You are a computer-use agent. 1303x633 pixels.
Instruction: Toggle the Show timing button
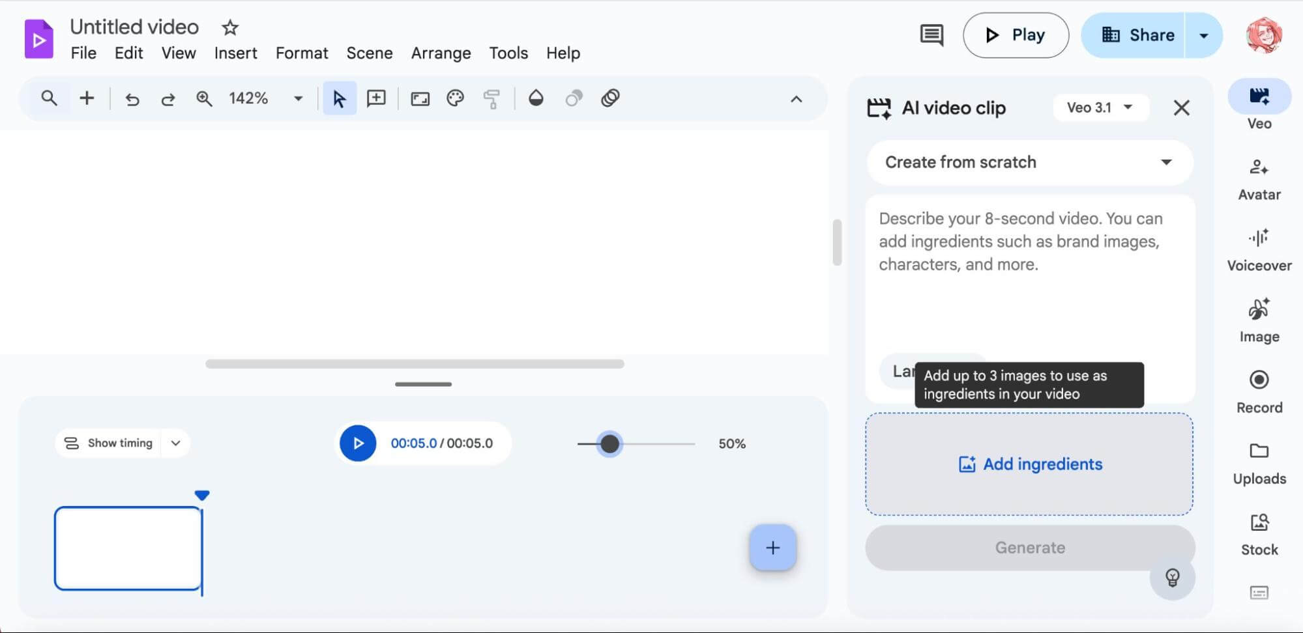click(x=108, y=443)
